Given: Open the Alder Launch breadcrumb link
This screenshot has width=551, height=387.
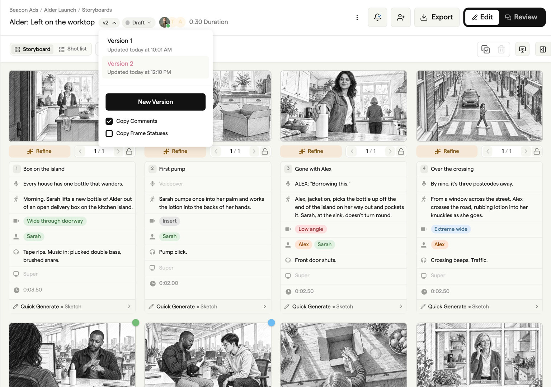Looking at the screenshot, I should pos(60,10).
